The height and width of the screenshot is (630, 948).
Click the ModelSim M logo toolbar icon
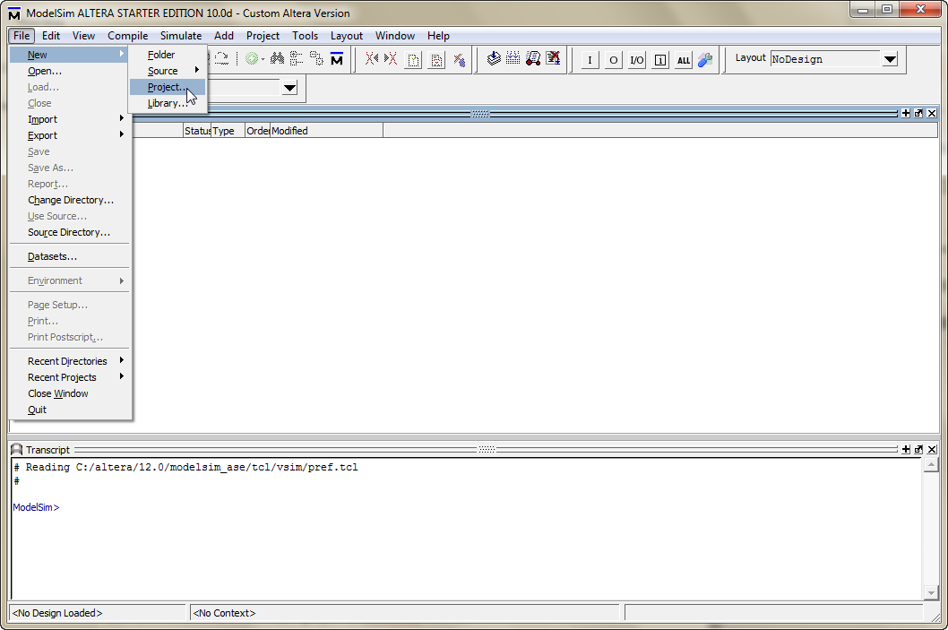337,58
